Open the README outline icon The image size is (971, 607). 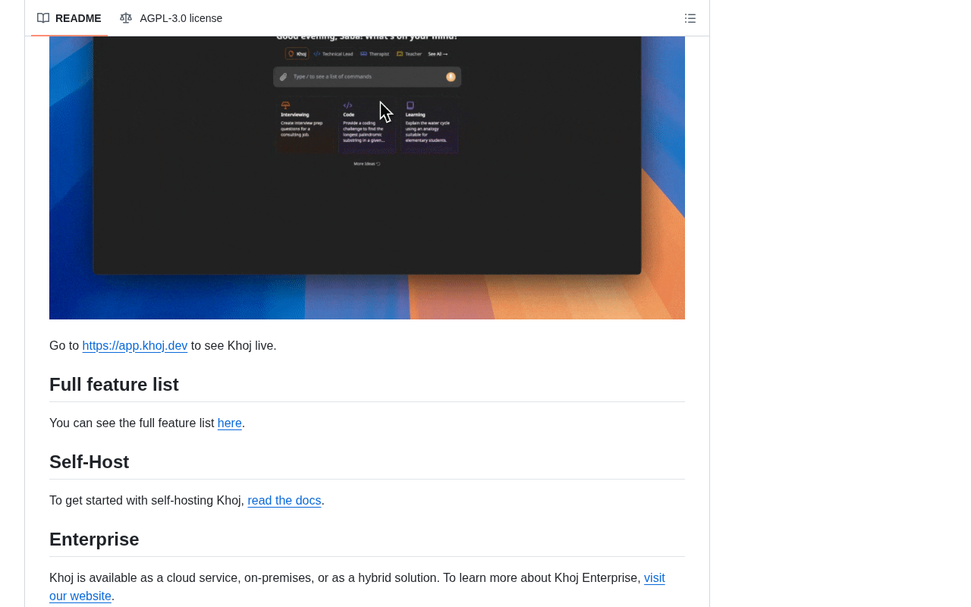(690, 18)
